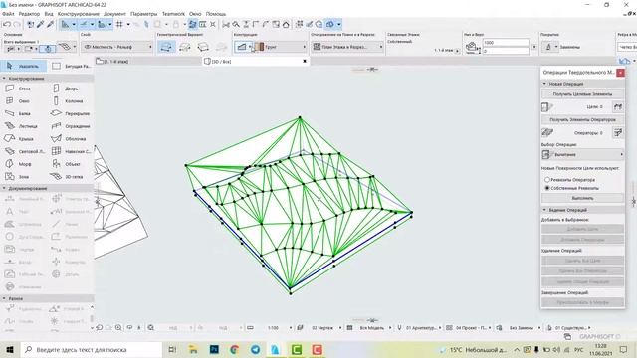Open the Конструирование menu
This screenshot has height=358, width=637.
pos(79,13)
